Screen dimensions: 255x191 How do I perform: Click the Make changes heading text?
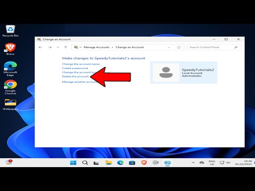(104, 58)
